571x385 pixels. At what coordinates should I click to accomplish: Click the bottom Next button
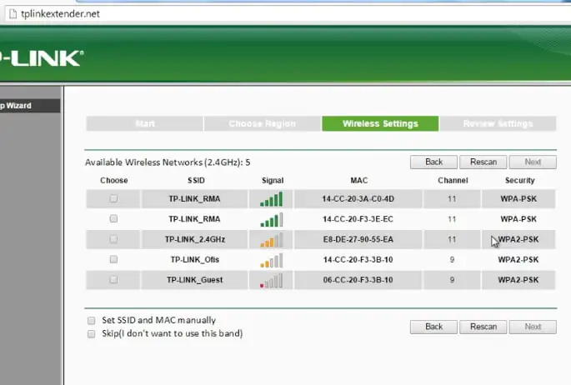533,327
